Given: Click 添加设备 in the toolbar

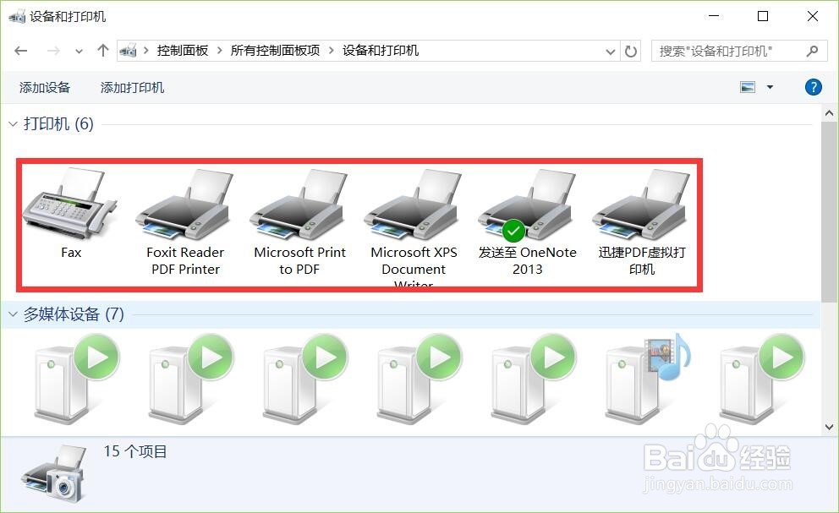Looking at the screenshot, I should coord(45,87).
